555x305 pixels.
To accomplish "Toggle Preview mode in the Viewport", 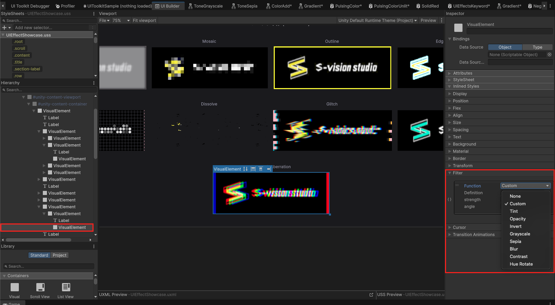I will [x=428, y=21].
